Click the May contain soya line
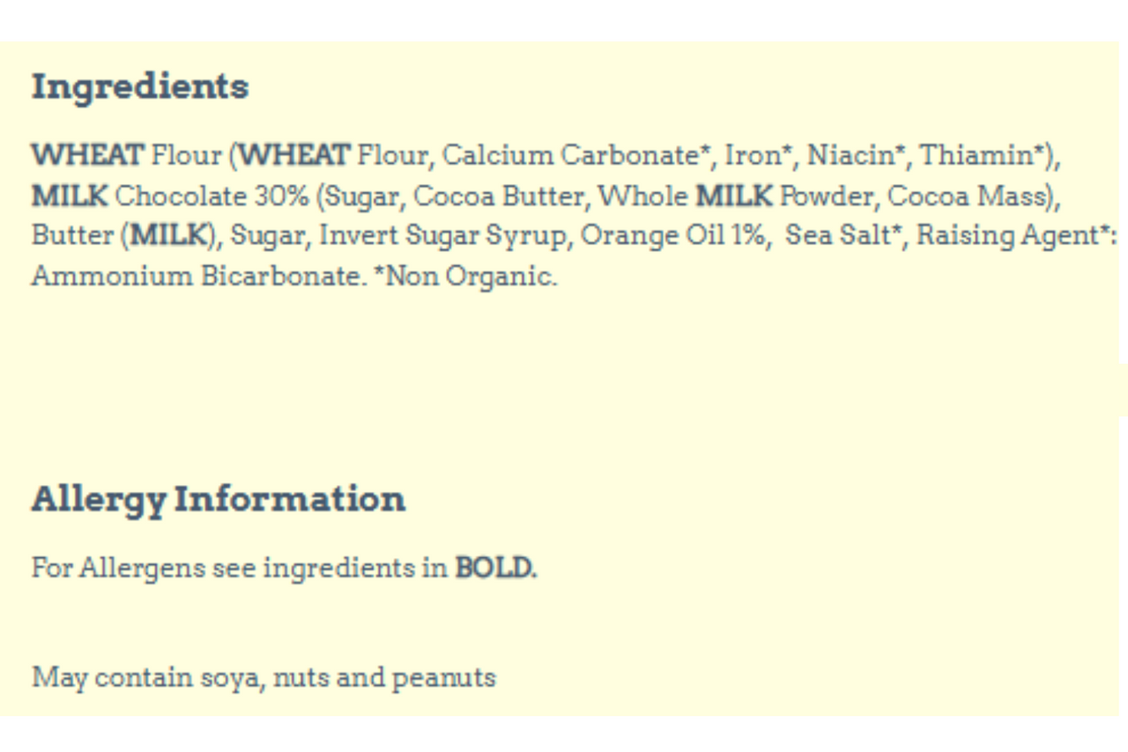Viewport: 1128px width, 752px height. pyautogui.click(x=264, y=677)
